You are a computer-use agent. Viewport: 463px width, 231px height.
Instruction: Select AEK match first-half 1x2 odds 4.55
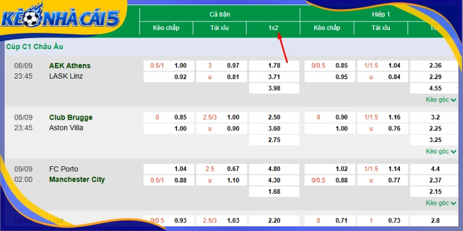(x=435, y=88)
